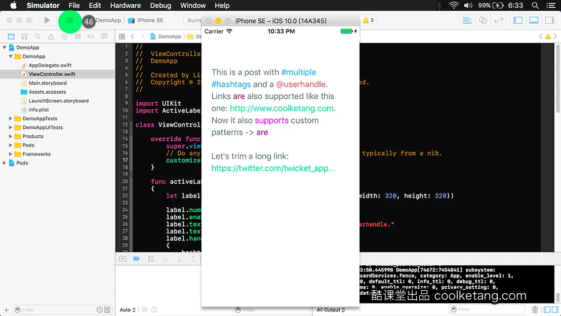Open the related items grid icon in editor
The width and height of the screenshot is (561, 316).
122,37
